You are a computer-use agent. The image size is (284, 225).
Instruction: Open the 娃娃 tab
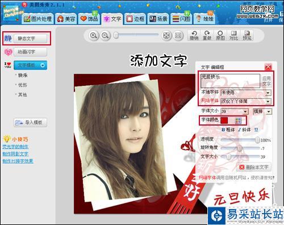pyautogui.click(x=204, y=19)
